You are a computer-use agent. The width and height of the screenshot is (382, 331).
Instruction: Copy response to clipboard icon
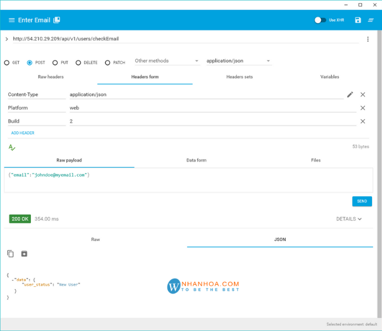tap(10, 254)
